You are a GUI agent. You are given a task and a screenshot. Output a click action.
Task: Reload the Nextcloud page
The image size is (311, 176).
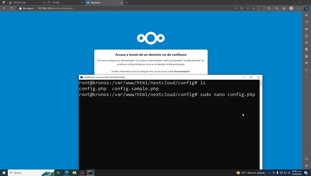tap(12, 8)
